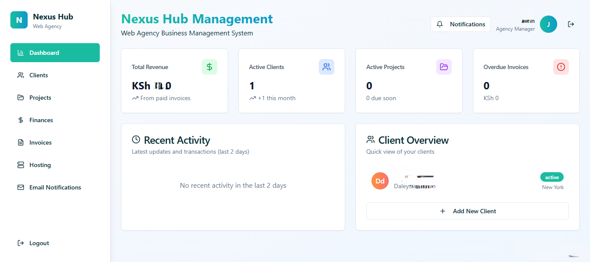
Task: Click the user avatar with letter J
Action: 549,24
